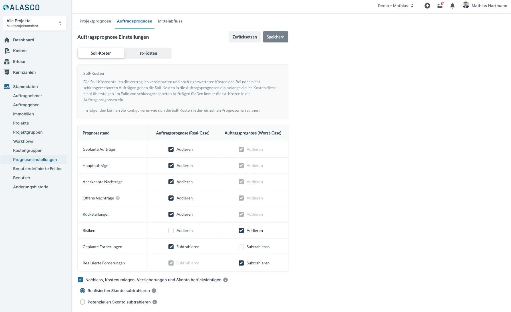Select Realisierten Skonto subtrahieren radio
This screenshot has height=312, width=511.
[x=83, y=291]
